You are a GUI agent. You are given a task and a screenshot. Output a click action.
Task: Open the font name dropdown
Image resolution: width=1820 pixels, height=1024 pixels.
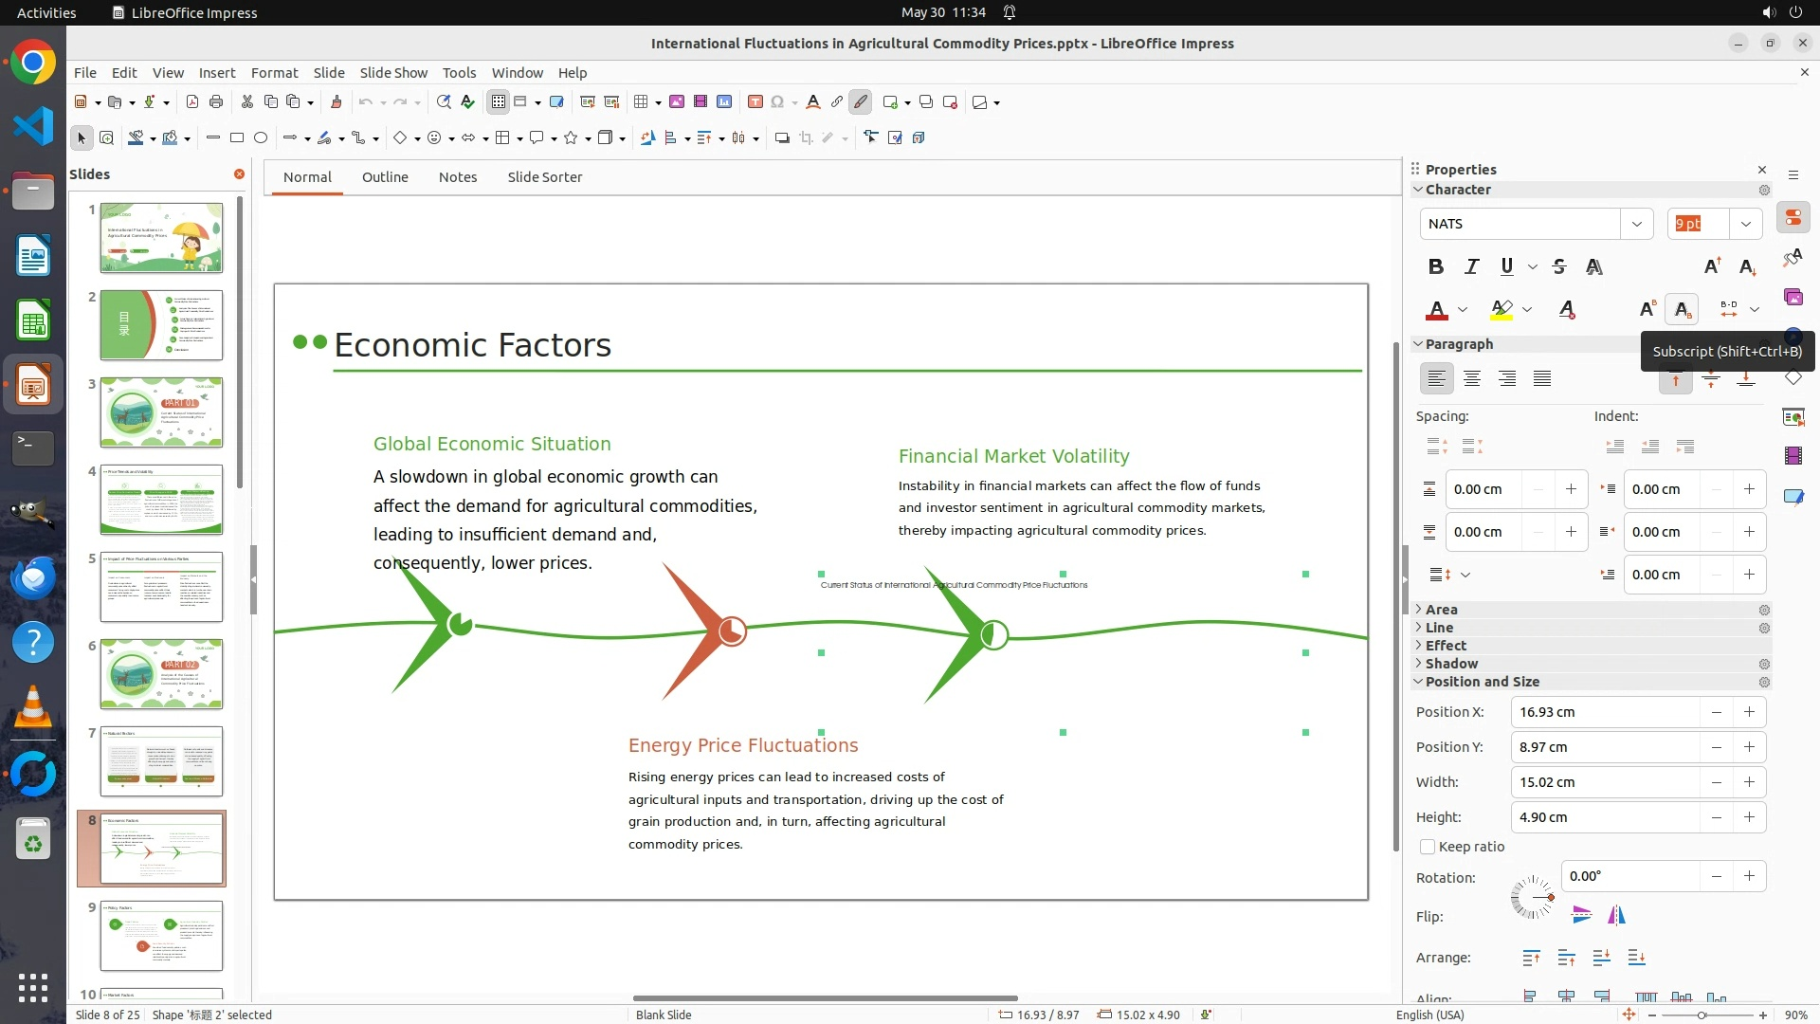pos(1636,225)
